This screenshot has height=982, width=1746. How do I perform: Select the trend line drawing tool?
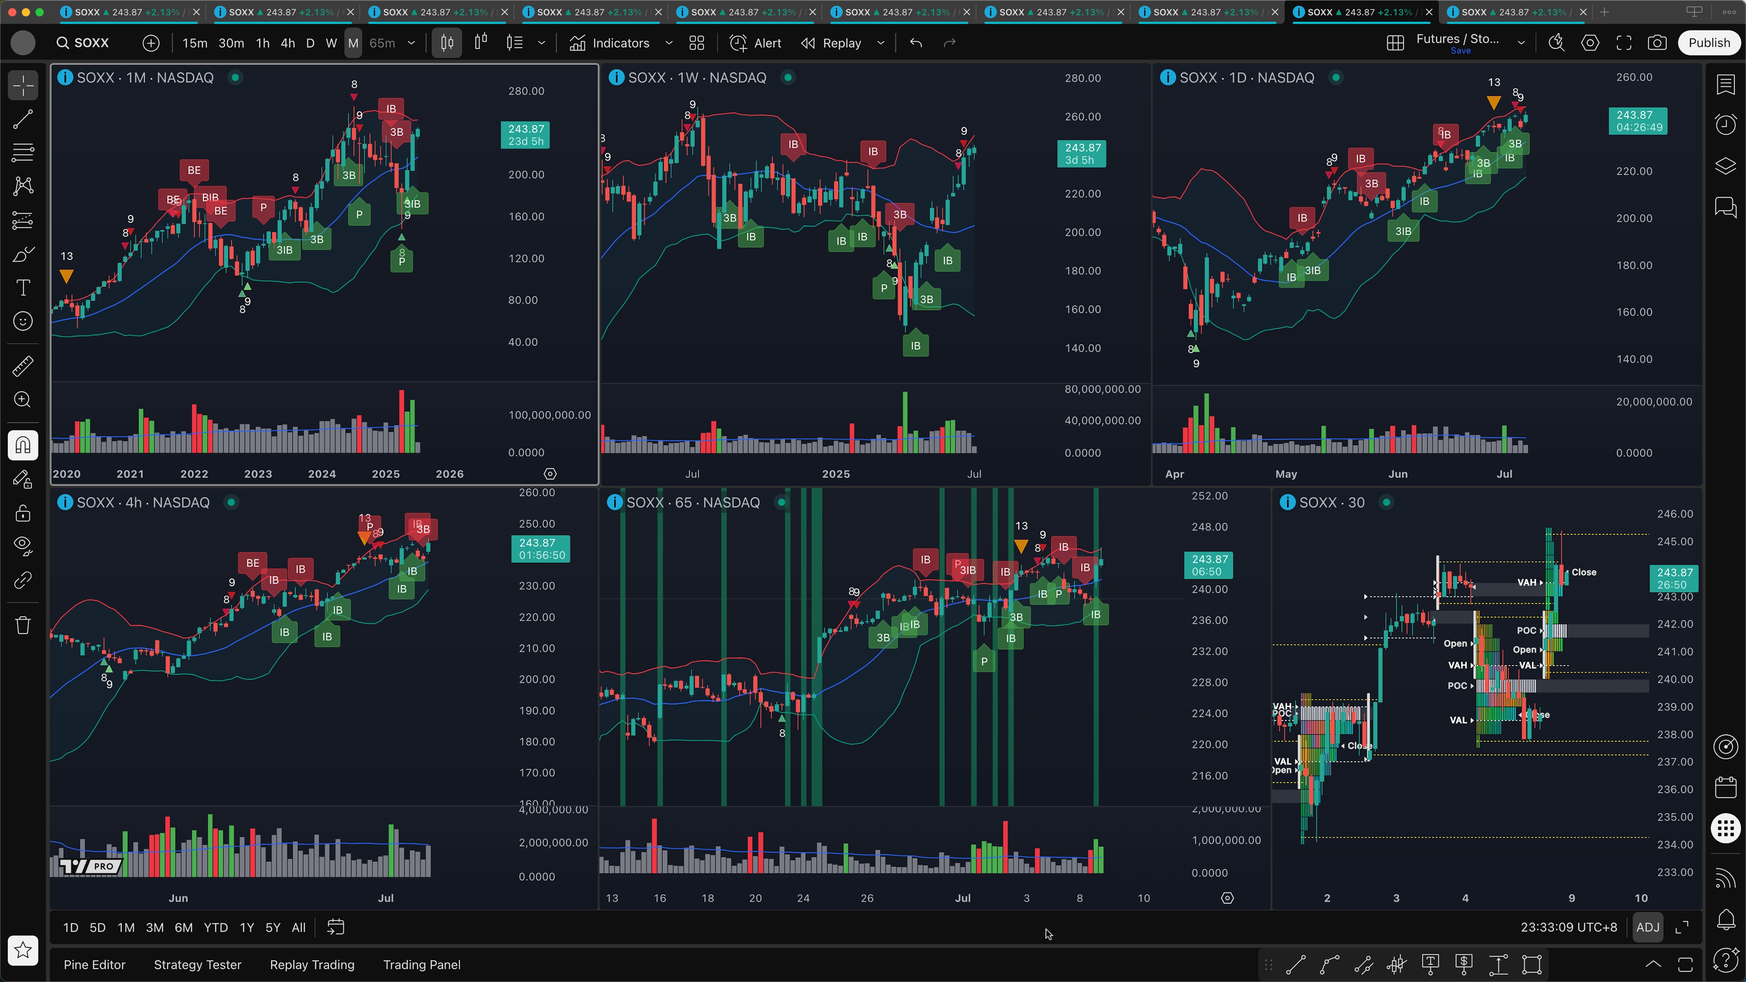[x=23, y=119]
